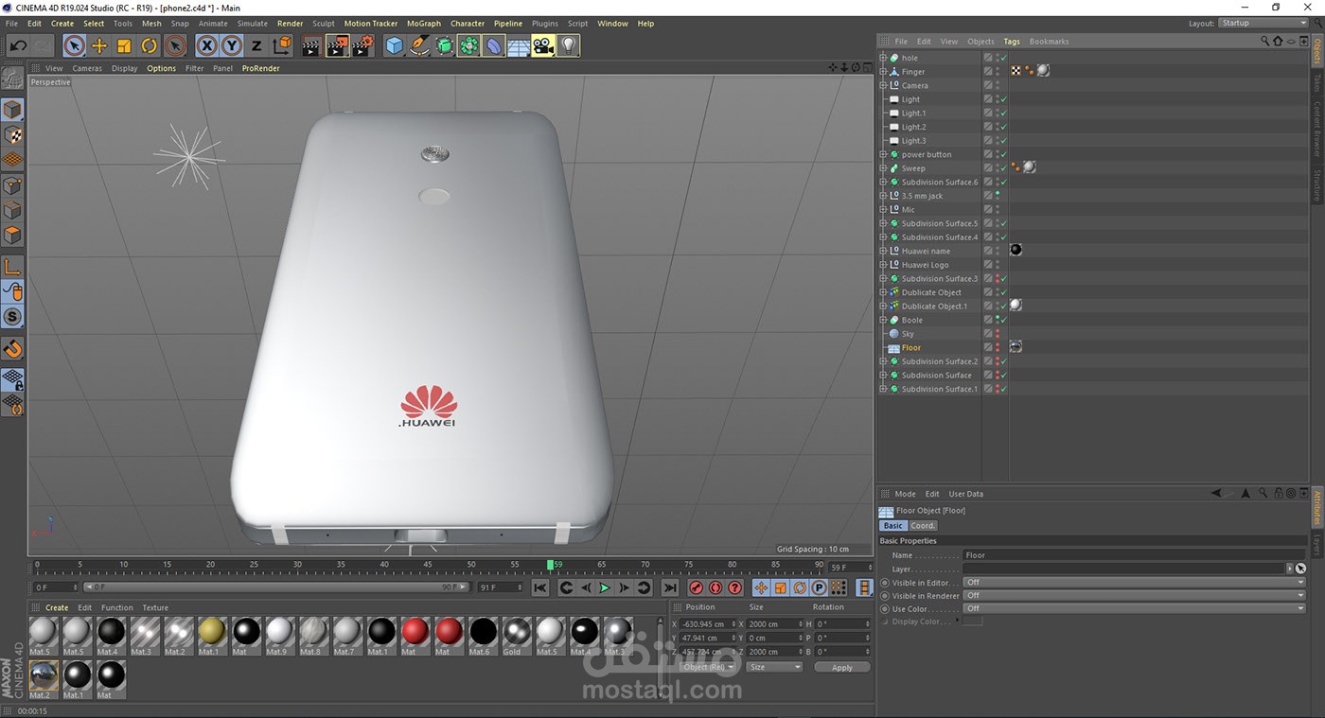Image resolution: width=1325 pixels, height=718 pixels.
Task: Open the Tags menu in Object Manager
Action: pos(1012,42)
